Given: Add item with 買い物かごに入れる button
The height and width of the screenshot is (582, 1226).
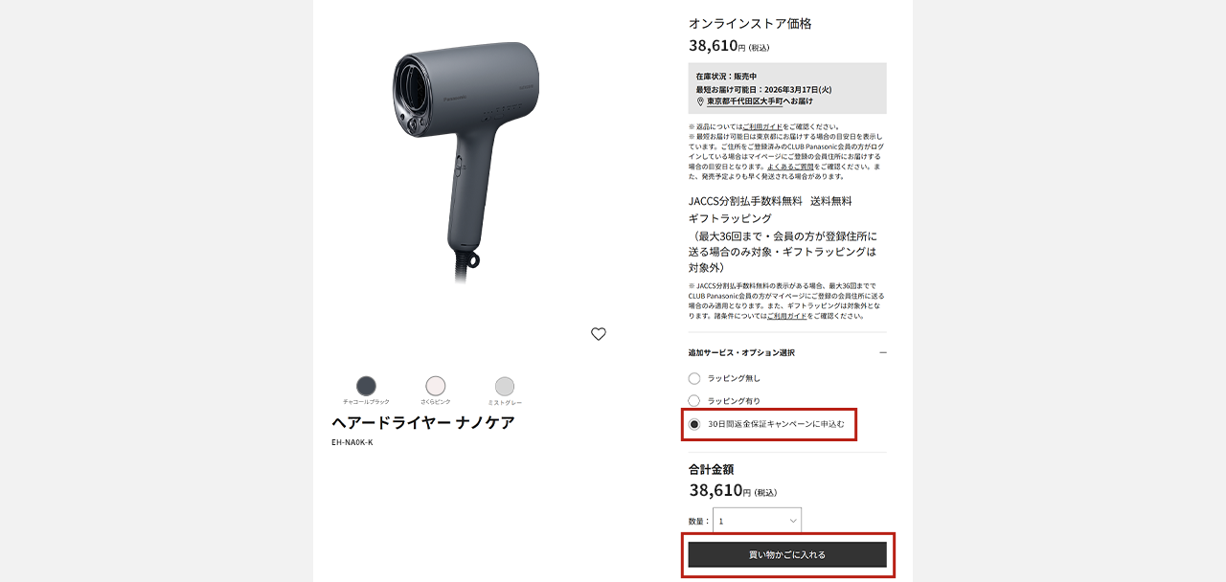Looking at the screenshot, I should [x=787, y=554].
